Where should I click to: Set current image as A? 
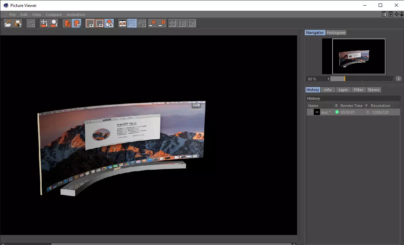tap(152, 24)
